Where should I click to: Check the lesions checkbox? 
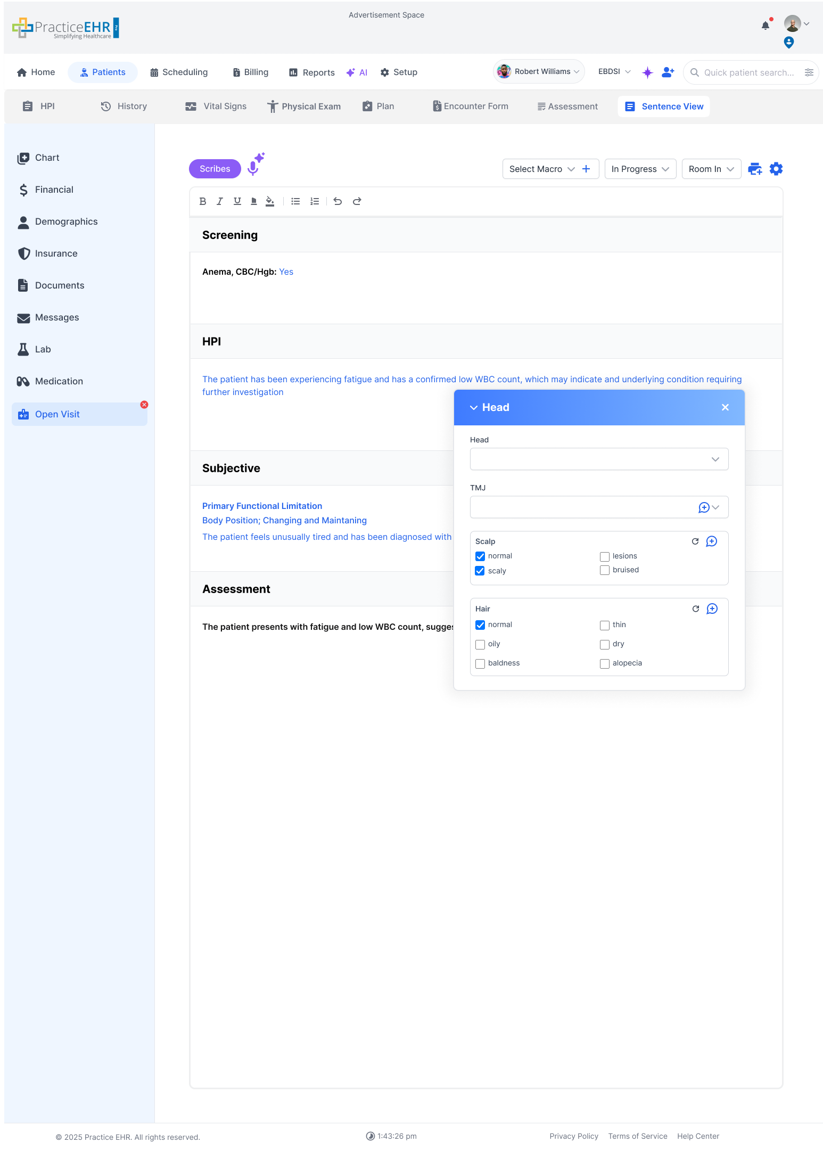[605, 556]
